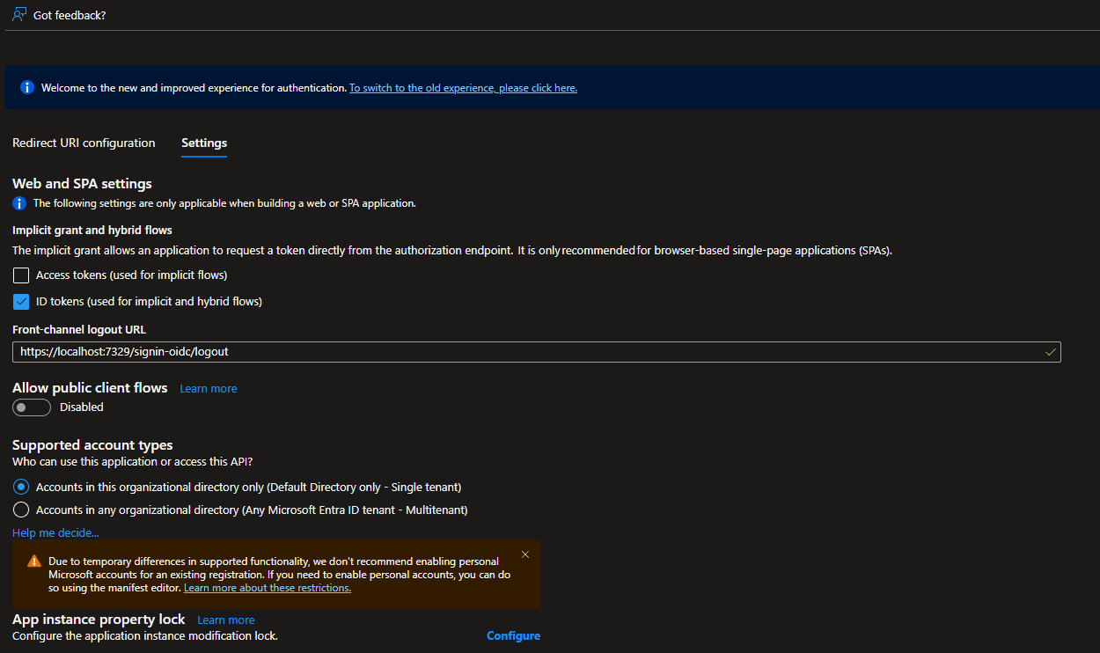Viewport: 1100px width, 653px height.
Task: Switch to the Redirect URI configuration tab
Action: tap(84, 143)
